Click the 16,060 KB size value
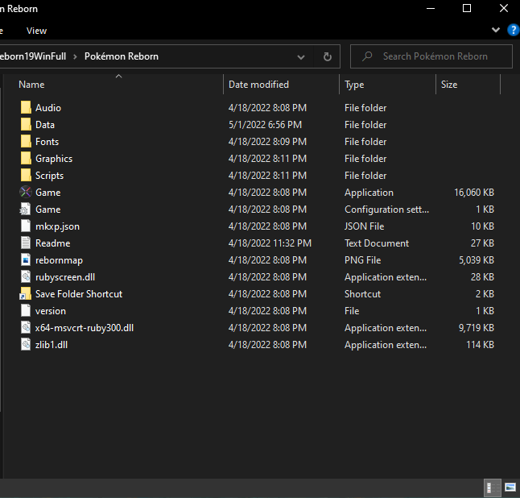520x498 pixels. pyautogui.click(x=474, y=193)
